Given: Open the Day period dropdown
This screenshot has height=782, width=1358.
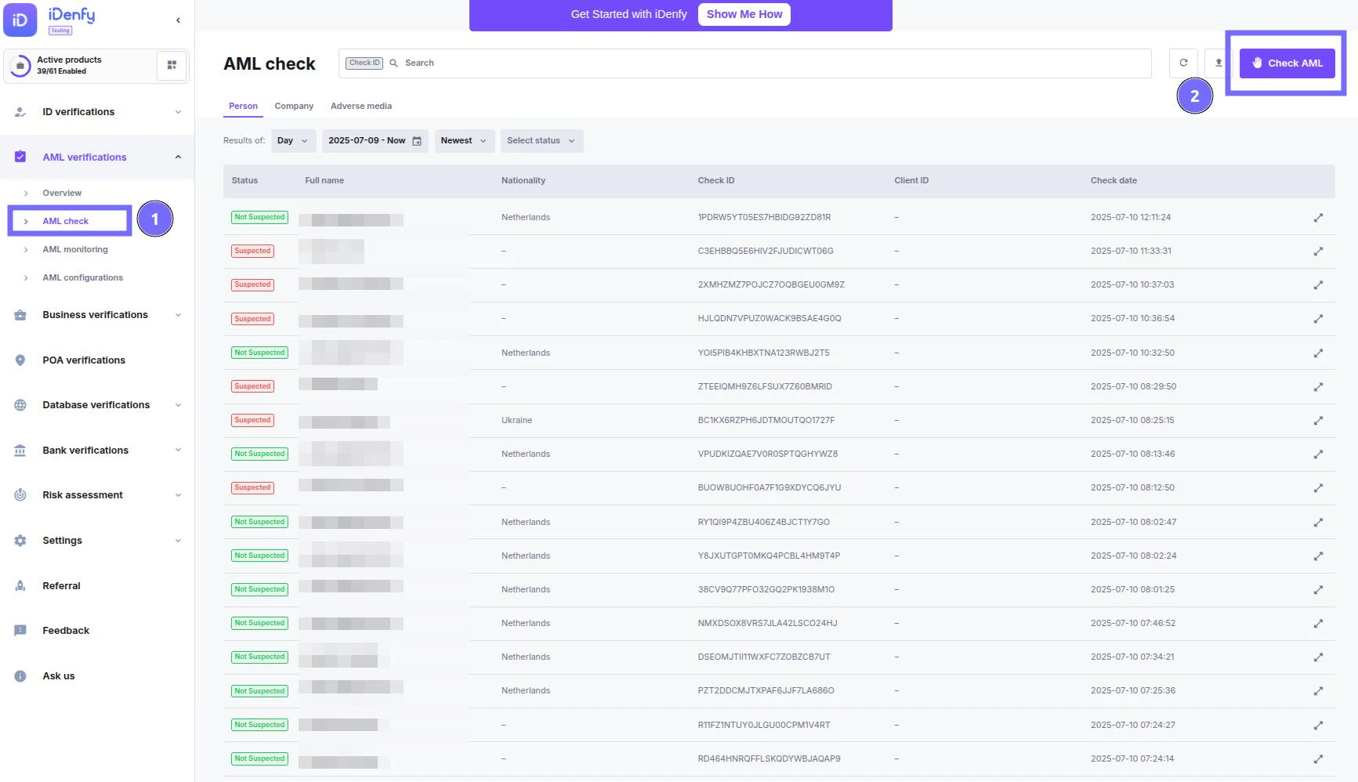Looking at the screenshot, I should click(x=294, y=141).
